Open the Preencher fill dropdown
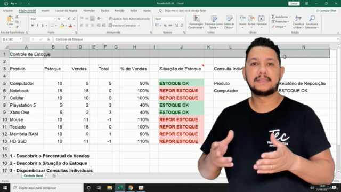 pos(280,22)
